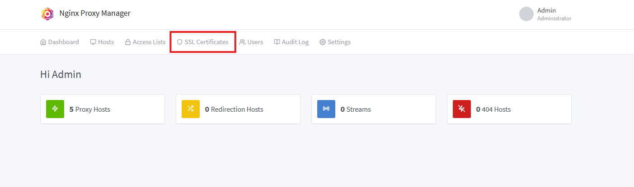Click the SSL Certificates shield icon
The width and height of the screenshot is (634, 187).
(179, 42)
